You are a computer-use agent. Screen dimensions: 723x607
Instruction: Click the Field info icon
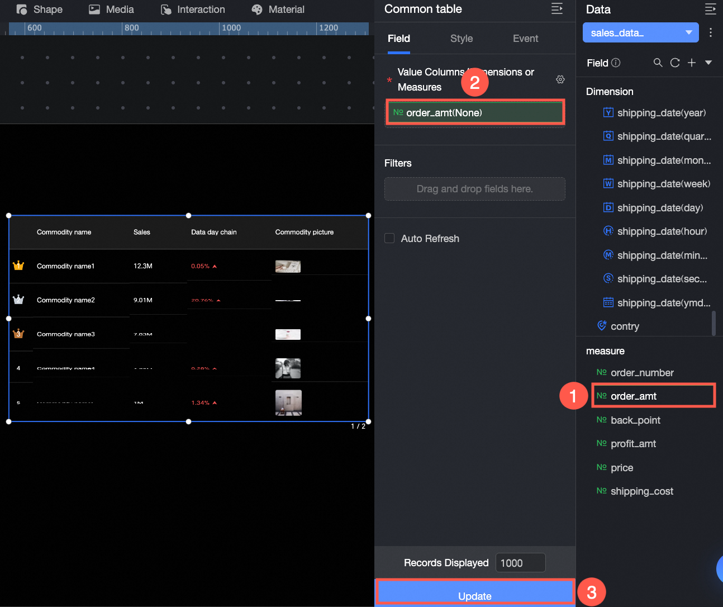[616, 63]
